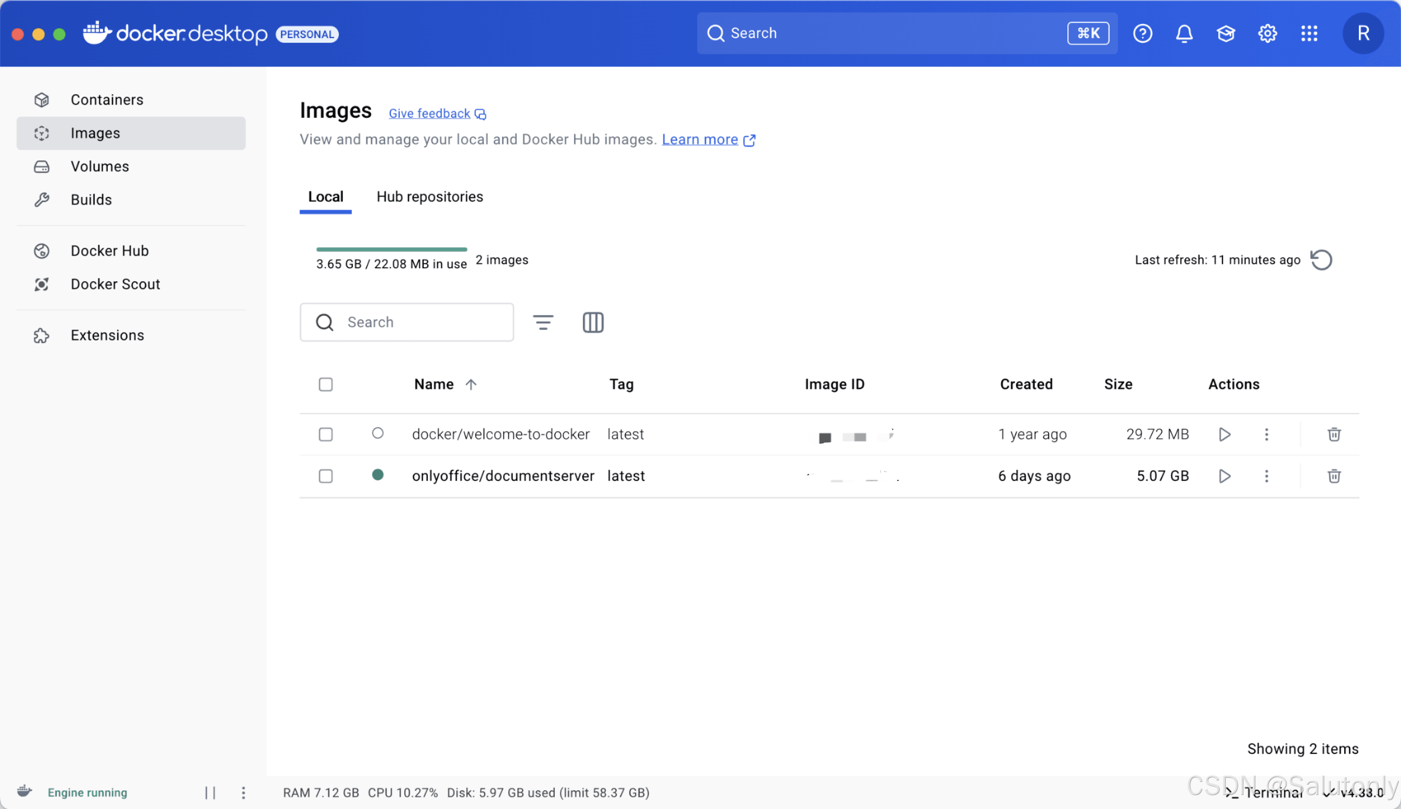Image resolution: width=1401 pixels, height=809 pixels.
Task: Click the Give feedback link
Action: point(429,114)
